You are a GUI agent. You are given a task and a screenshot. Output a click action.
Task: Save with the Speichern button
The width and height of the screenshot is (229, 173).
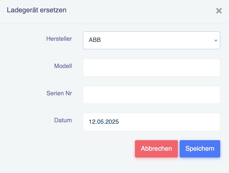pos(200,149)
